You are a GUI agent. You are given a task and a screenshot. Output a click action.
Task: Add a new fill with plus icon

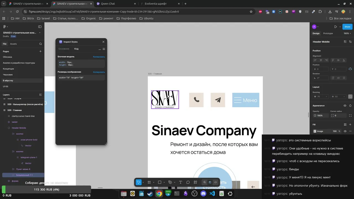click(350, 125)
